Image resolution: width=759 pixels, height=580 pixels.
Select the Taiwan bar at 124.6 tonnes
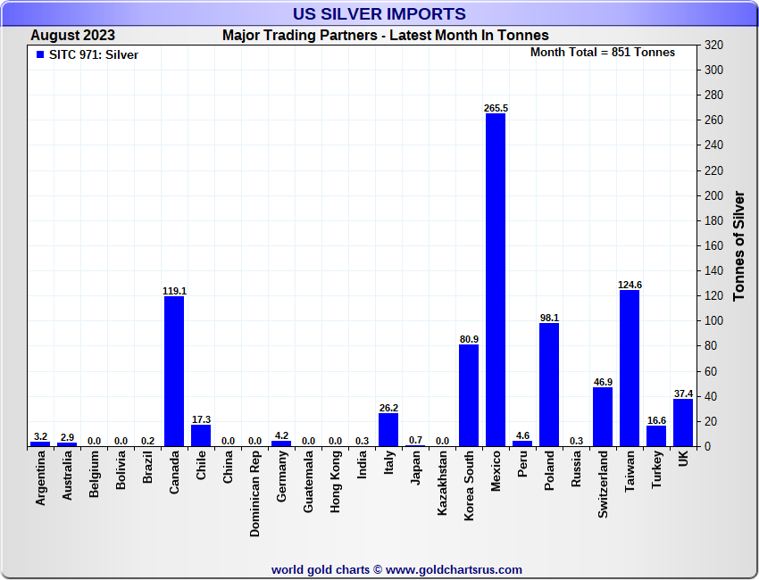pyautogui.click(x=630, y=368)
